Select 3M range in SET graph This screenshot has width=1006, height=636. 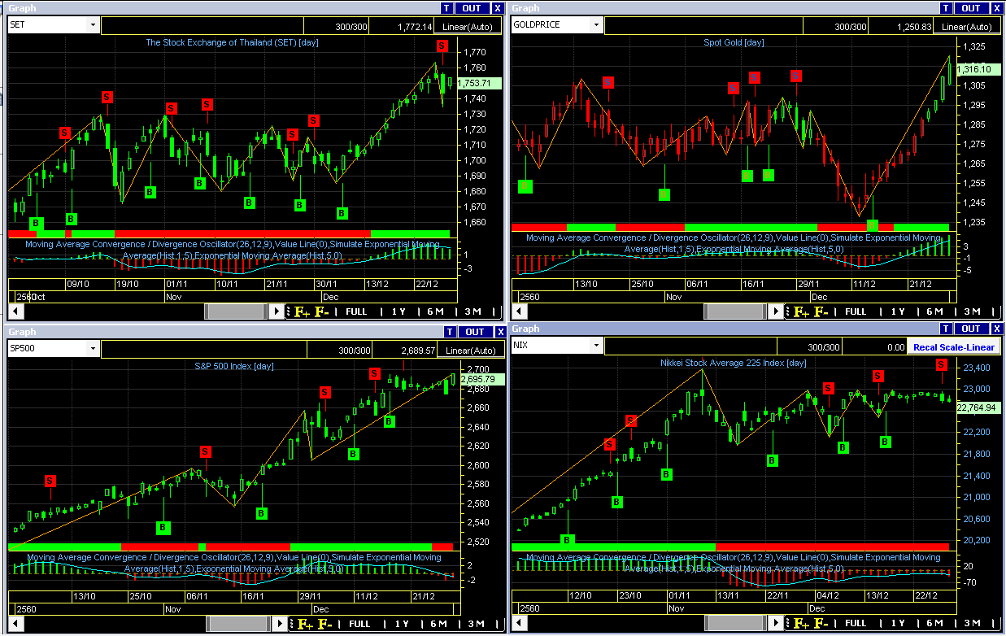click(x=473, y=311)
